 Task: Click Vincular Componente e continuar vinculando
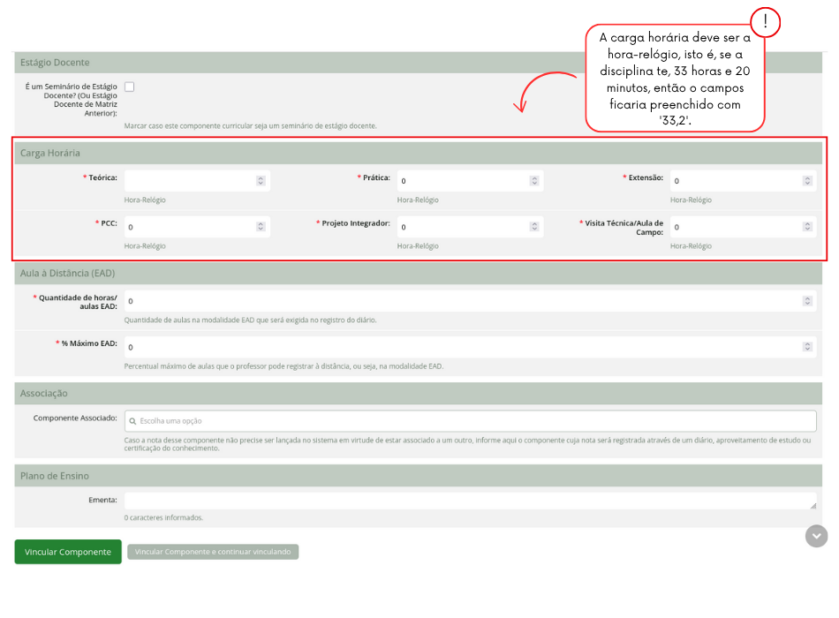click(x=213, y=552)
